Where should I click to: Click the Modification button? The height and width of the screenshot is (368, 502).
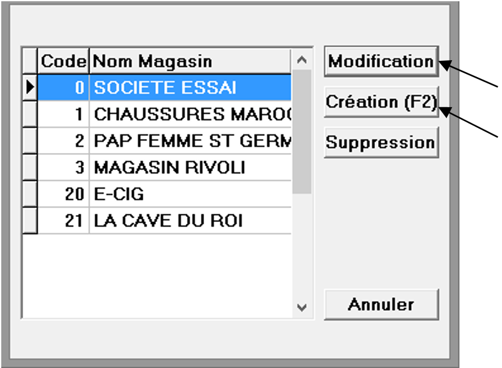coord(381,61)
